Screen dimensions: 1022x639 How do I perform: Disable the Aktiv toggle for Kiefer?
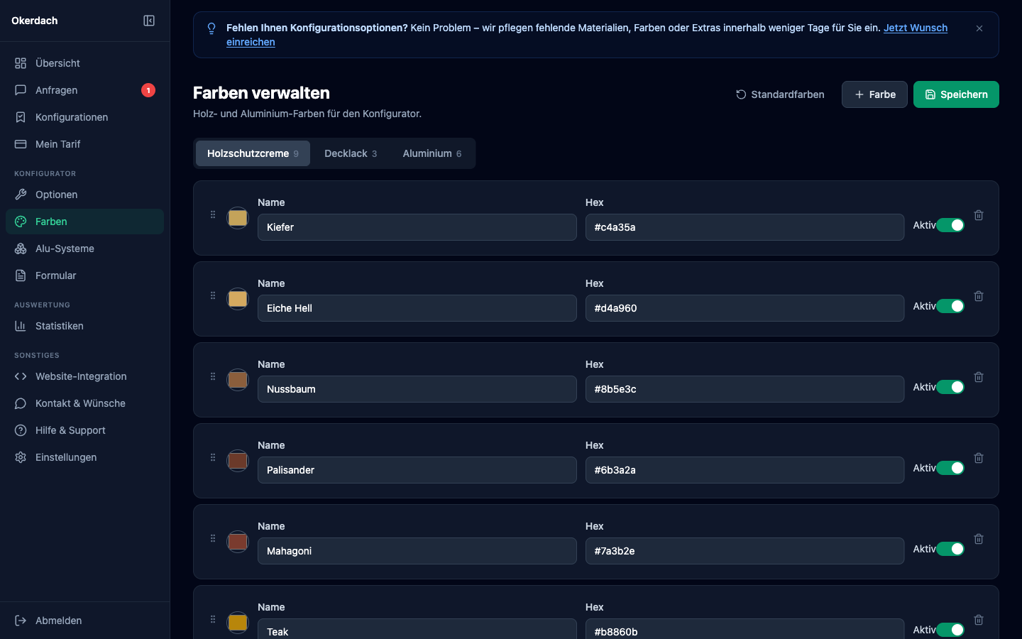click(950, 225)
